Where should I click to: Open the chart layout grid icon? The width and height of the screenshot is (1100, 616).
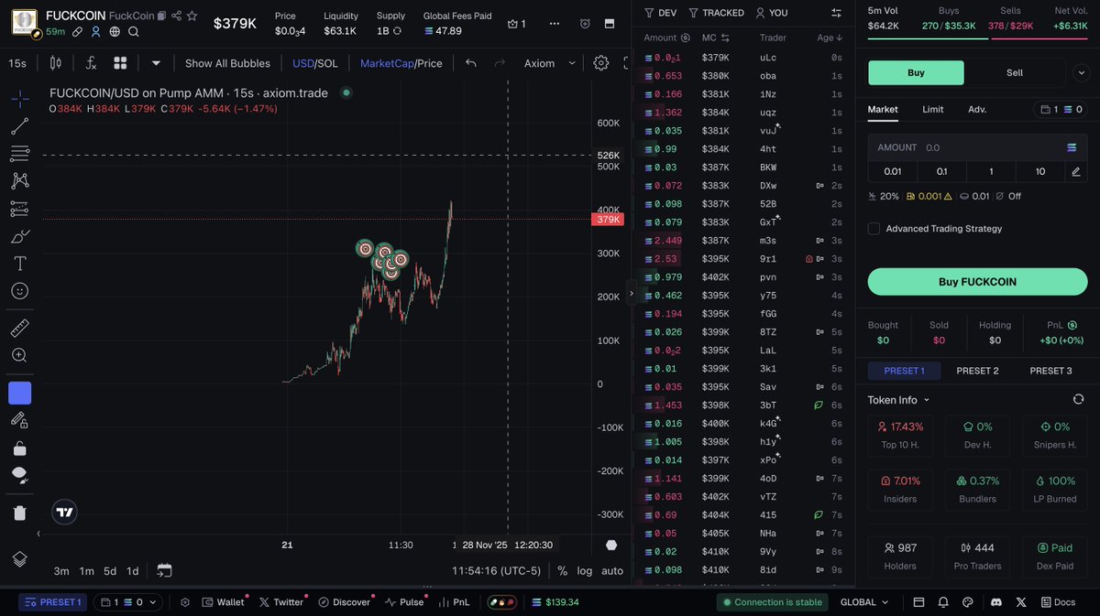tap(120, 63)
